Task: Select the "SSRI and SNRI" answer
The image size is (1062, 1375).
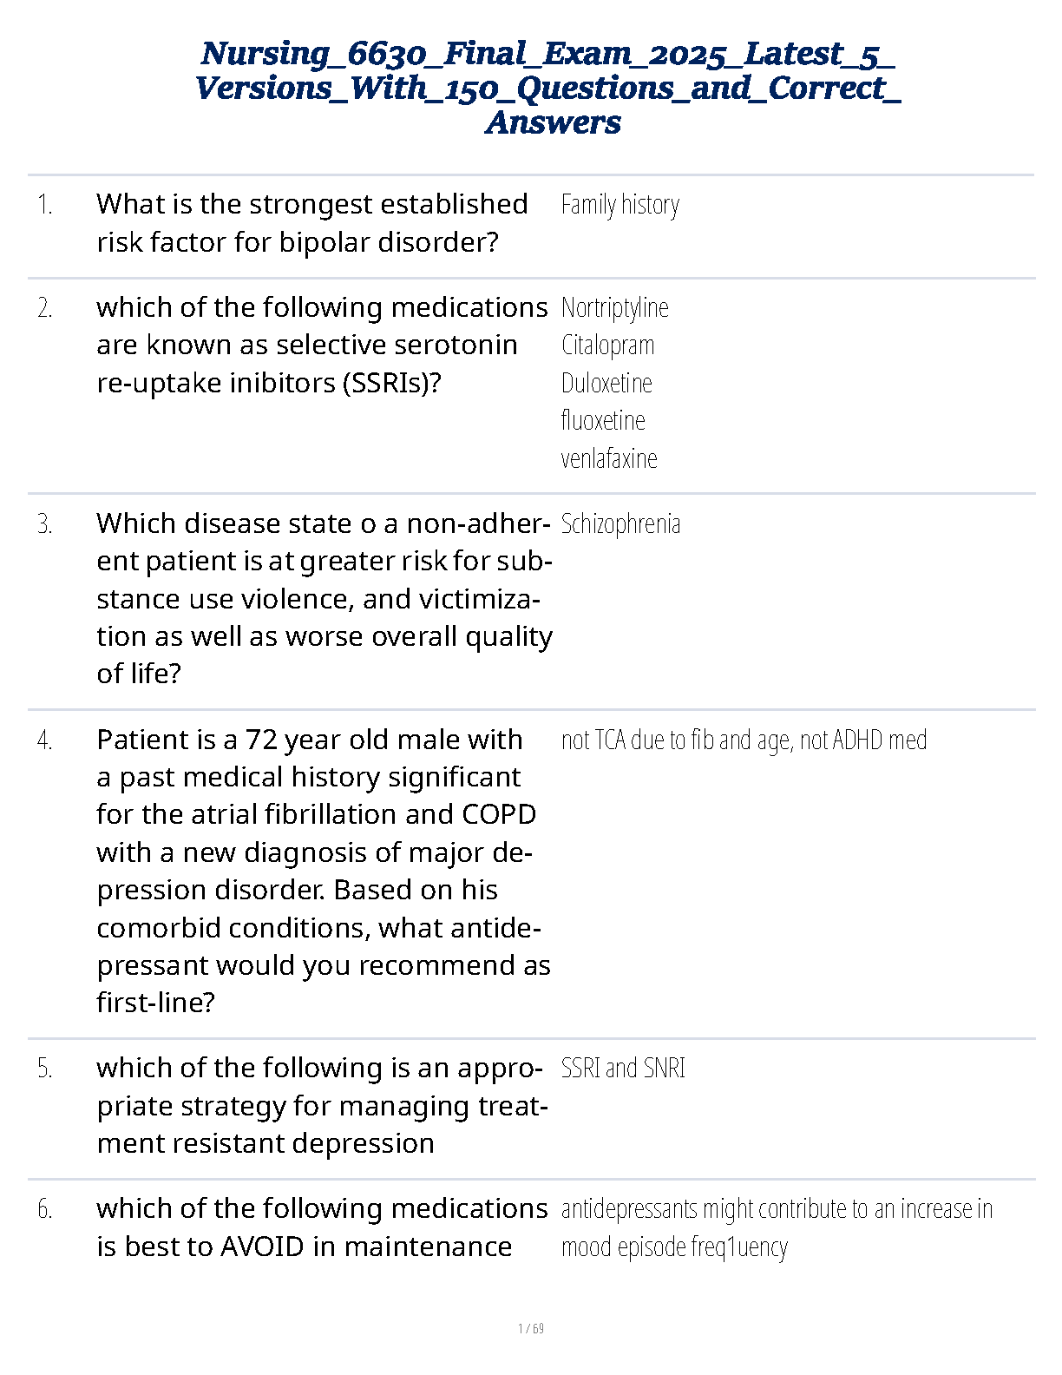Action: [623, 1069]
